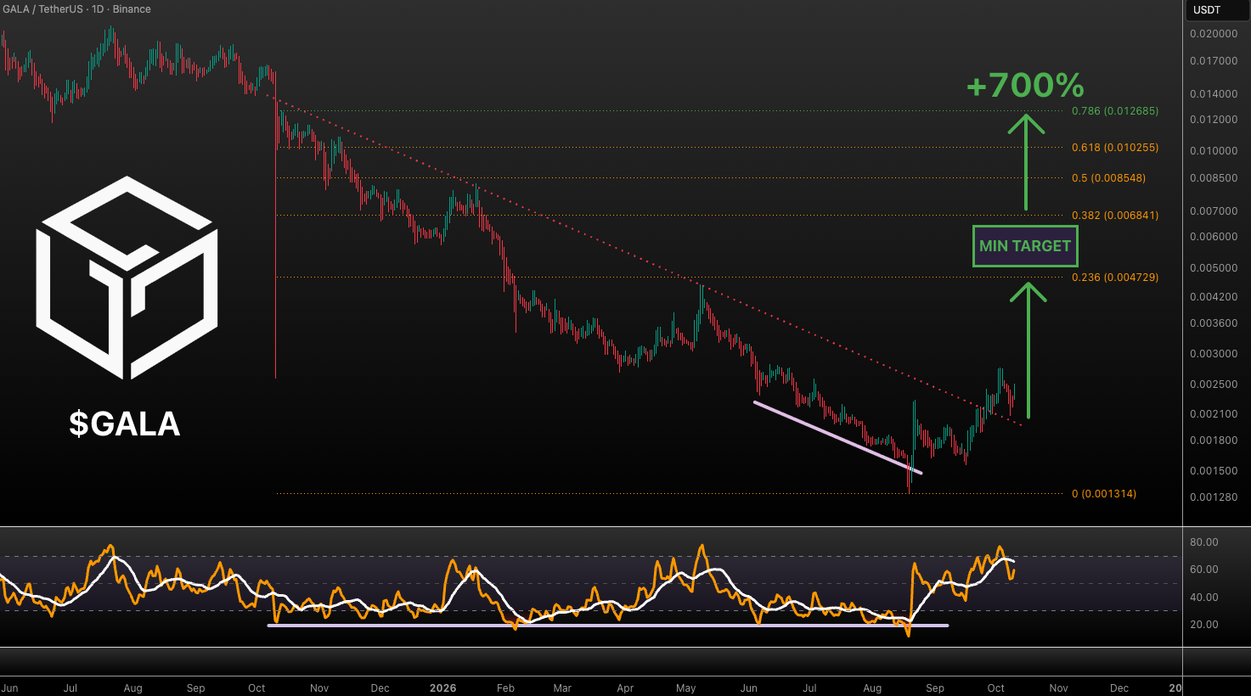The image size is (1251, 696).
Task: Click the MIN TARGET label box
Action: (1025, 246)
